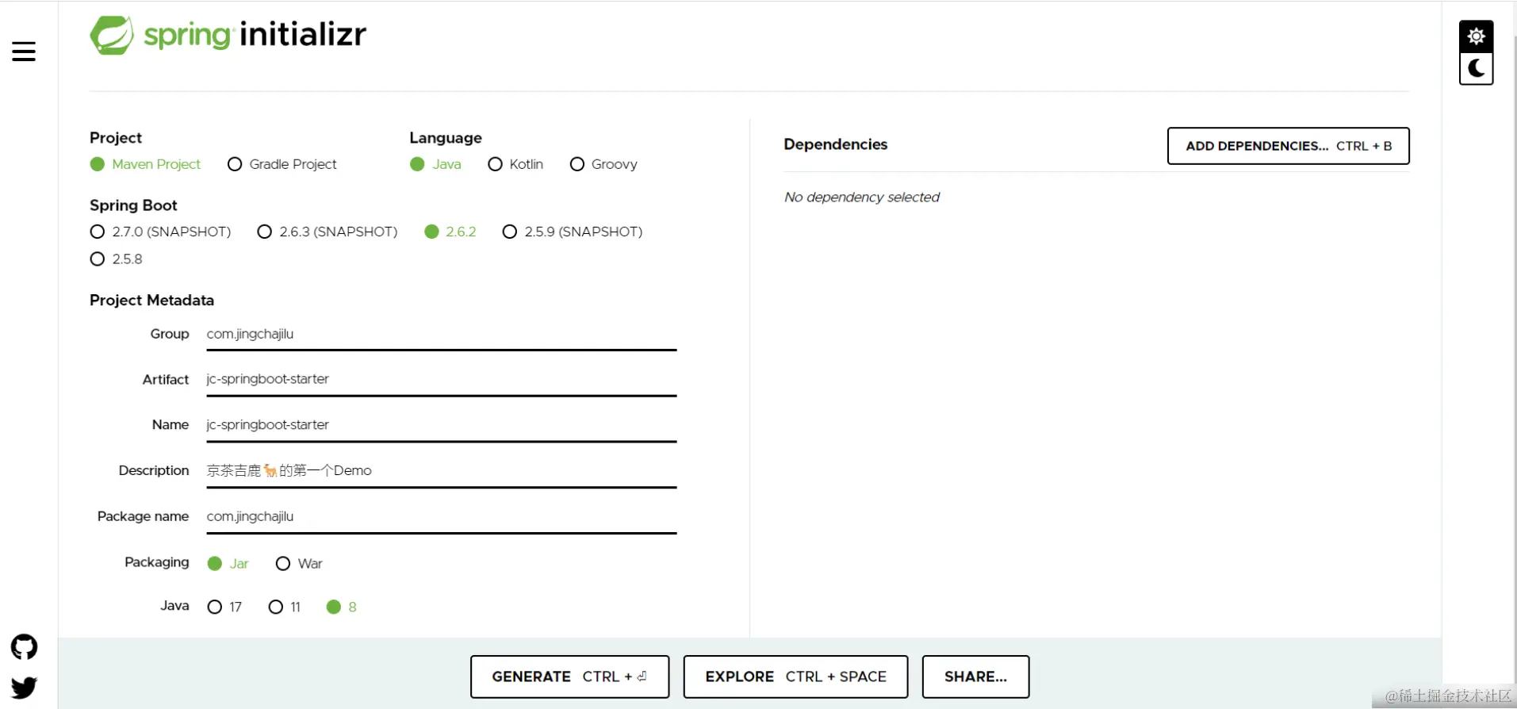This screenshot has height=709, width=1517.
Task: Click the Explore button
Action: 795,676
